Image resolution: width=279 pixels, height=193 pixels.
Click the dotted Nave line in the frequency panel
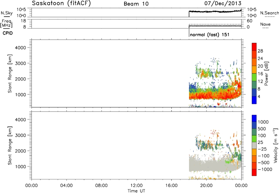[215, 24]
